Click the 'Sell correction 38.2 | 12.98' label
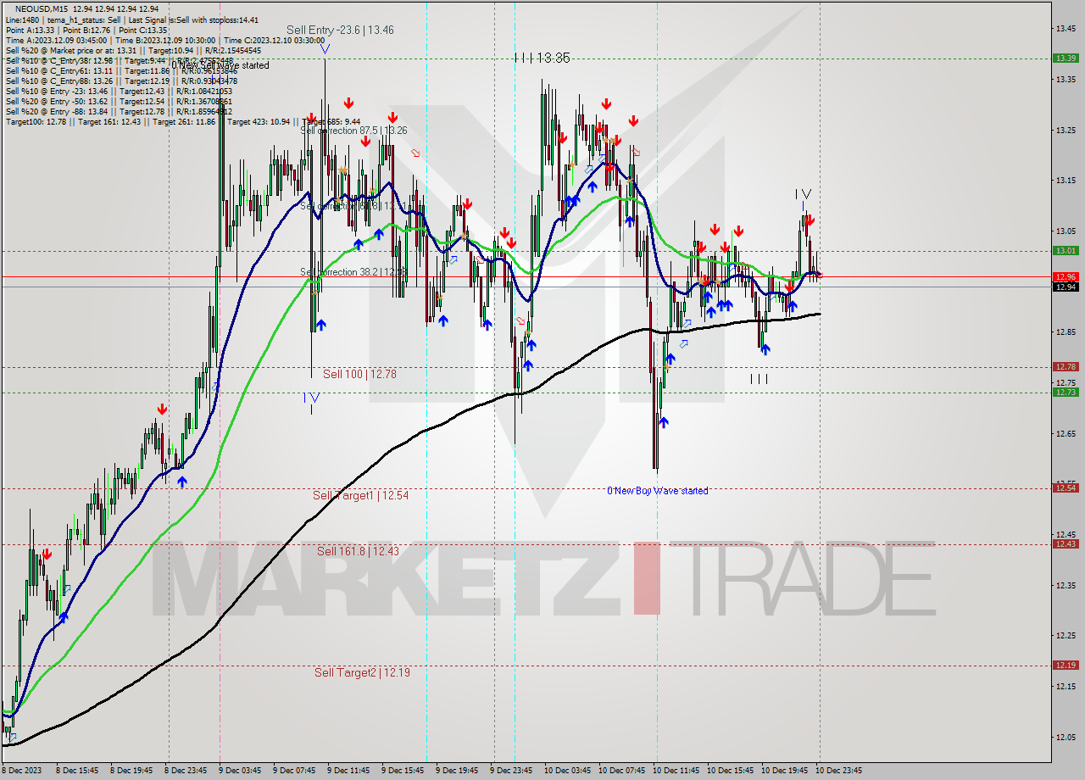1085x780 pixels. pyautogui.click(x=353, y=272)
